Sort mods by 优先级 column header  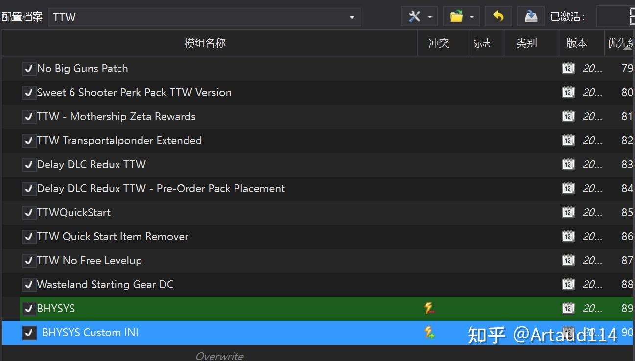coord(620,43)
